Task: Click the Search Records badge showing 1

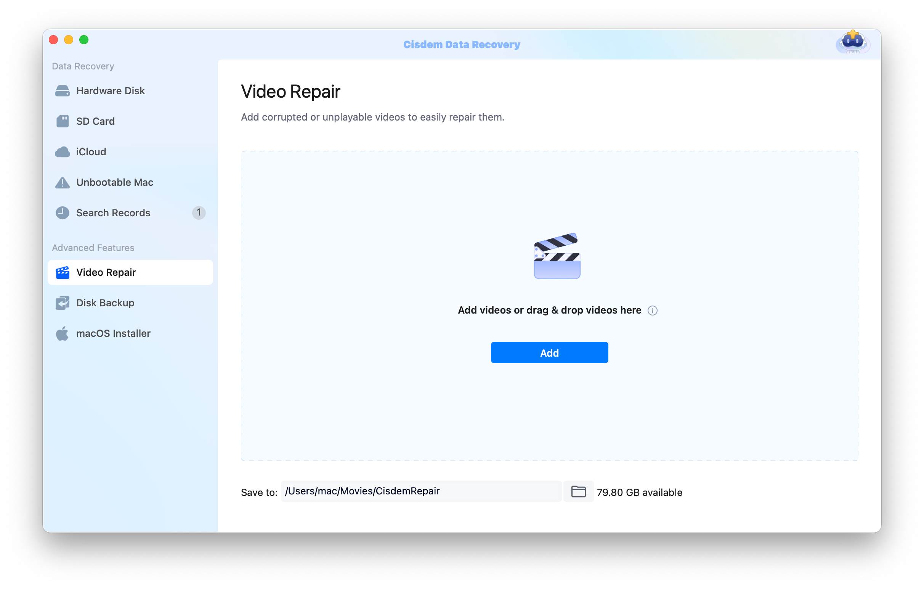Action: (x=199, y=214)
